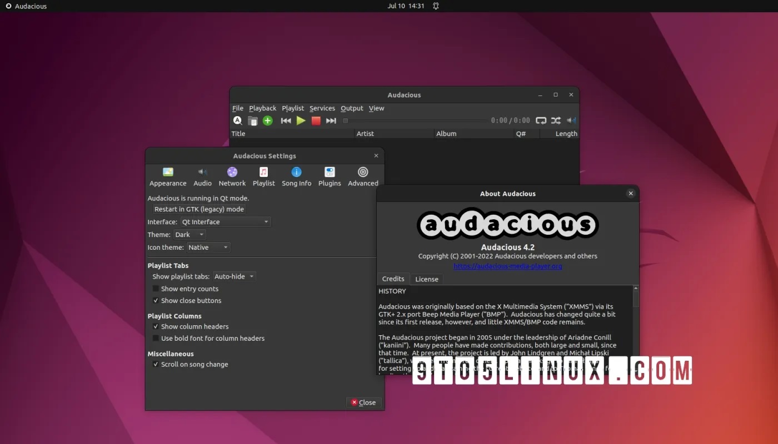Click the Close button in Settings
778x444 pixels.
coord(364,402)
